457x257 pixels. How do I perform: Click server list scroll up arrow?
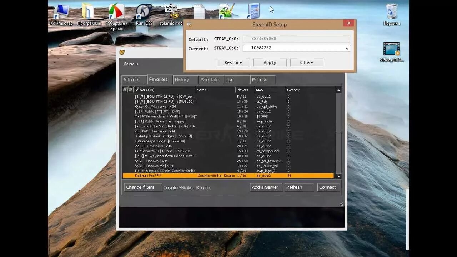coord(338,90)
